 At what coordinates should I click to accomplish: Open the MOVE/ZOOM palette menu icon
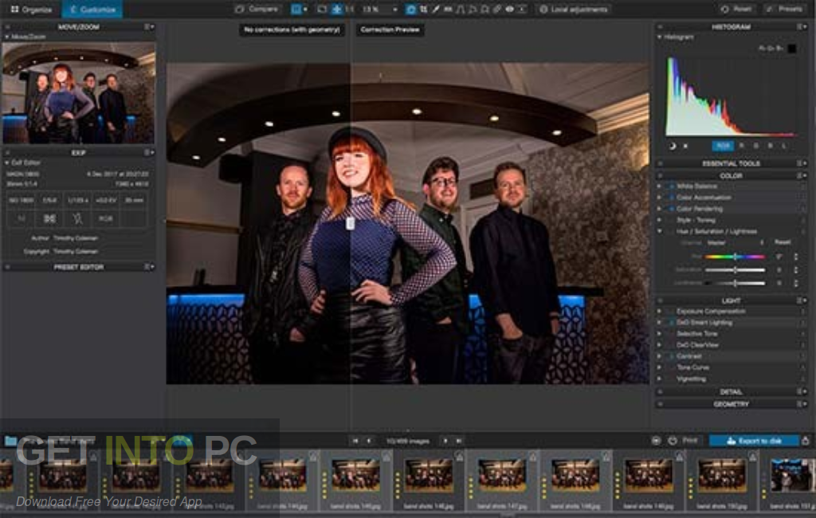[149, 26]
